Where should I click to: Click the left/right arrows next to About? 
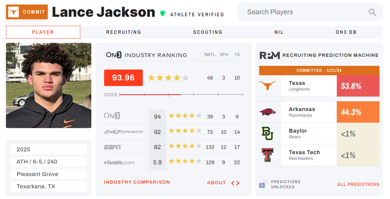pos(235,183)
